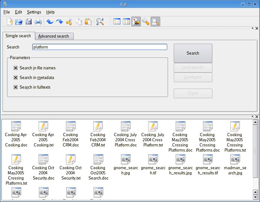This screenshot has height=202, width=260.
Task: Open the Settings menu
Action: tap(34, 12)
